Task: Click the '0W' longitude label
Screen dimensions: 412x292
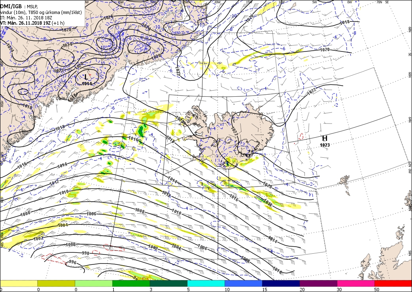Action: (349, 2)
